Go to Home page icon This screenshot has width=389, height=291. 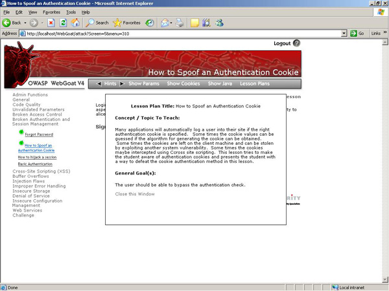(75, 23)
